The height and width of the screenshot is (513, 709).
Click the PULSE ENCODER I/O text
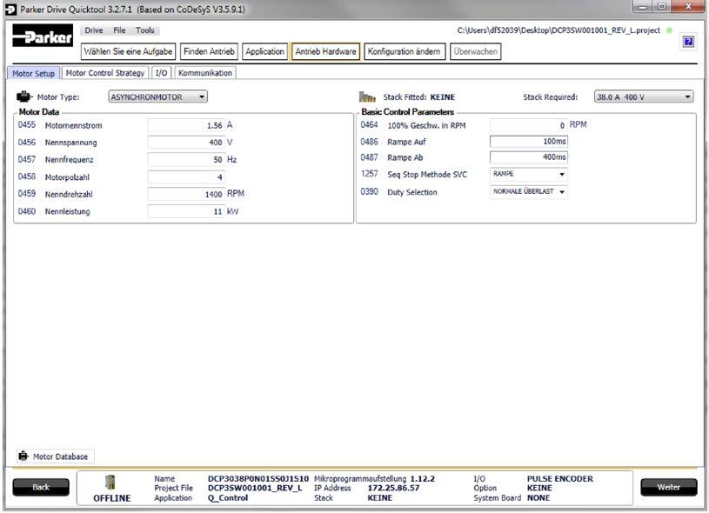coord(559,478)
